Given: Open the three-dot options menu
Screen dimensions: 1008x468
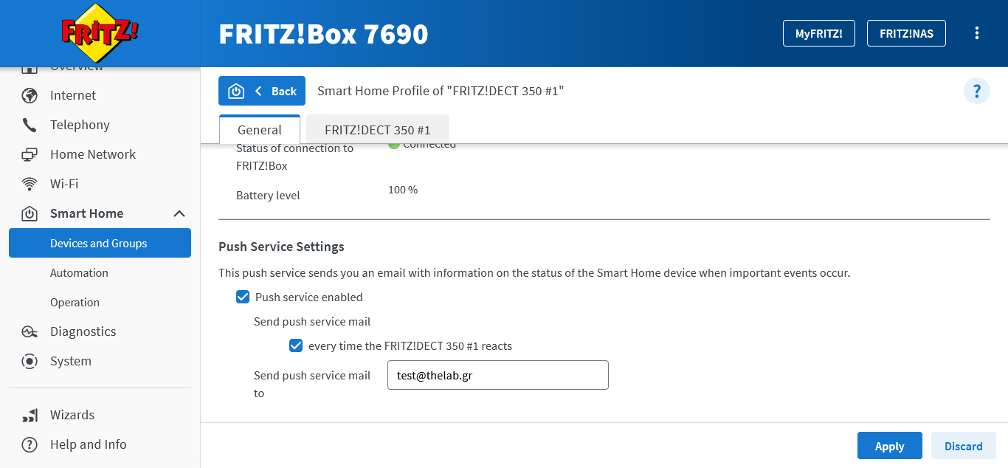Looking at the screenshot, I should [977, 33].
